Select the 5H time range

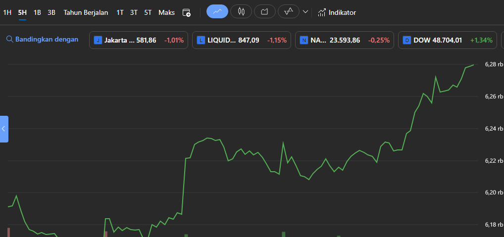tap(22, 12)
